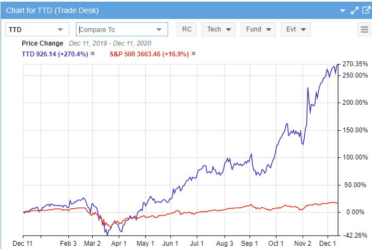Click the Chart for TTD (Trade Desk) title

pyautogui.click(x=52, y=10)
